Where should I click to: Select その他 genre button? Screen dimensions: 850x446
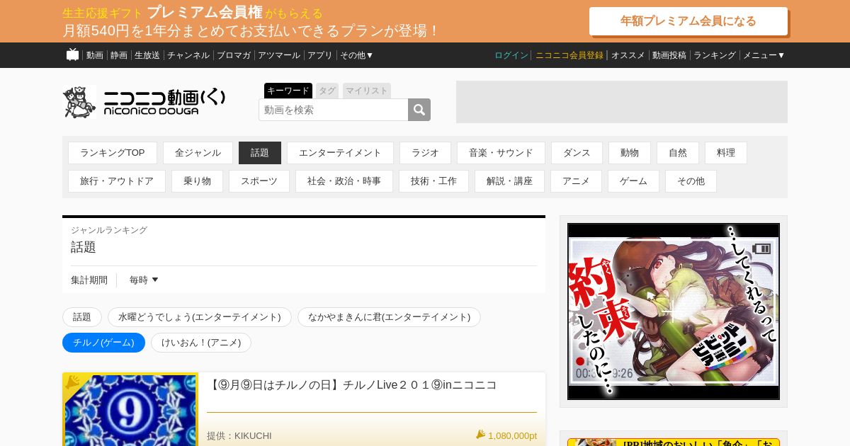[x=691, y=181]
